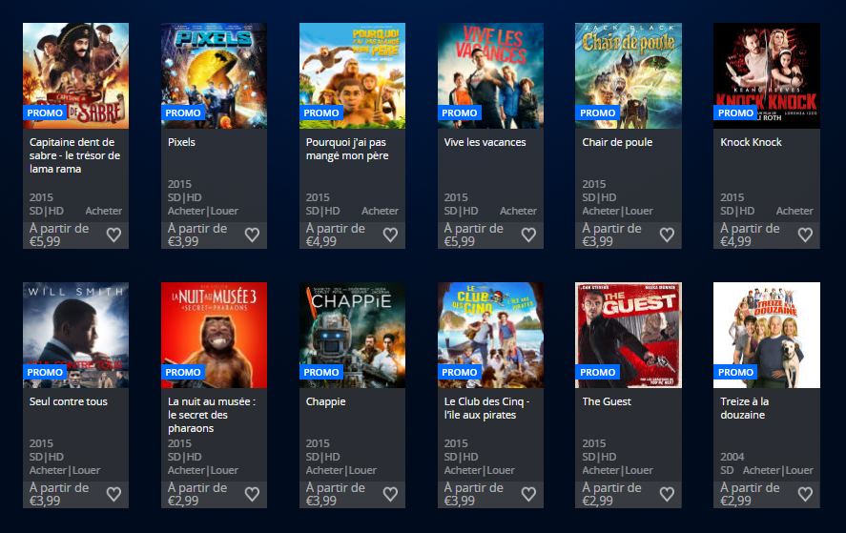846x533 pixels.
Task: Favorite Knock Knock using heart icon
Action: 805,235
